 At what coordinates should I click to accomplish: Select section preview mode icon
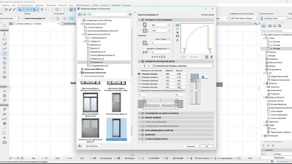(x=177, y=36)
